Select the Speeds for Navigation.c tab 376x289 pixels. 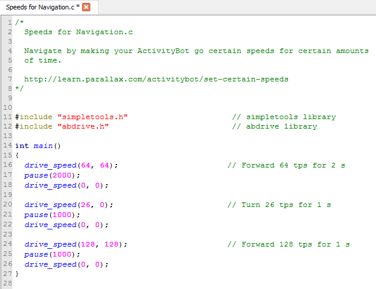coord(40,7)
